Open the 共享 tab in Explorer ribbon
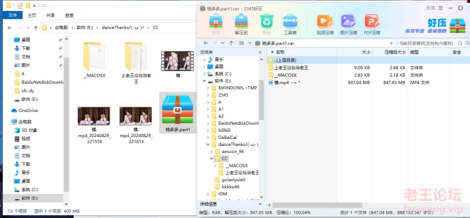Viewport: 470px width, 218px height. coord(51,15)
